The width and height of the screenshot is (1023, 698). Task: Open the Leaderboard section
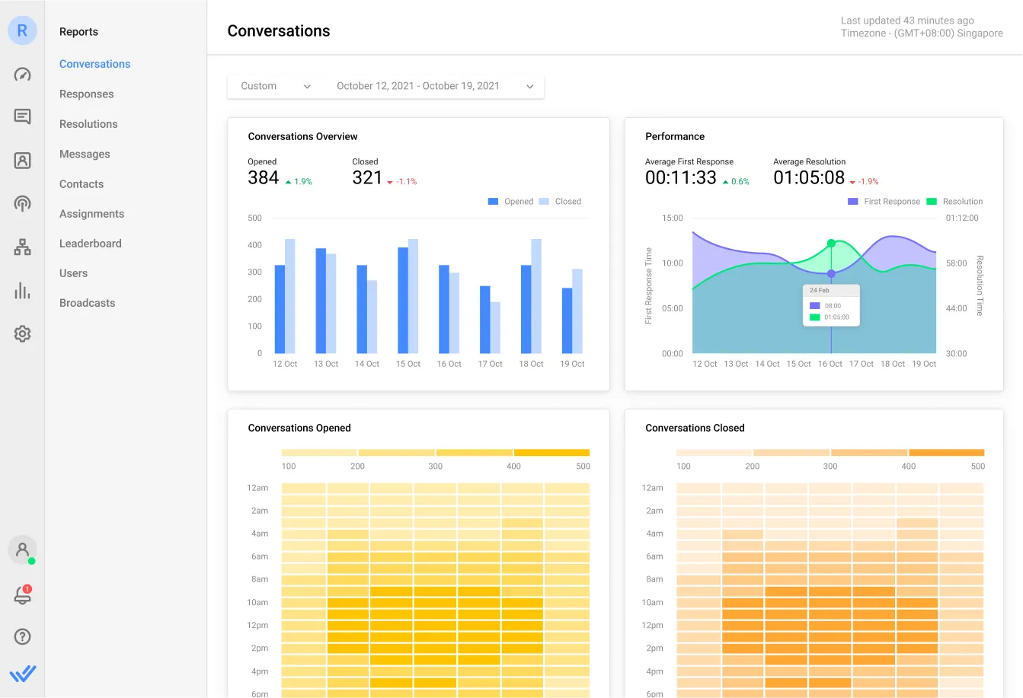click(x=90, y=243)
